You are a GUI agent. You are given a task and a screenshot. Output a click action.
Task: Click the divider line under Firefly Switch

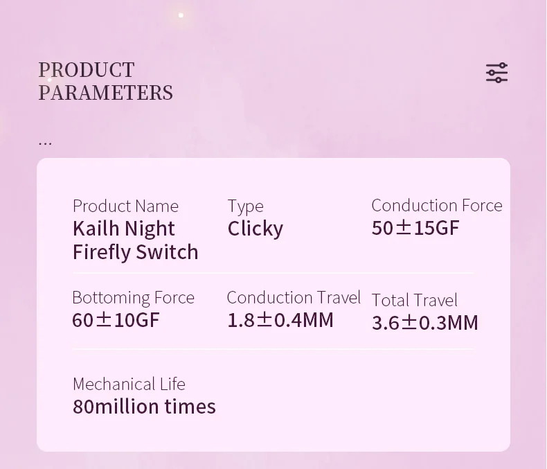pyautogui.click(x=273, y=273)
